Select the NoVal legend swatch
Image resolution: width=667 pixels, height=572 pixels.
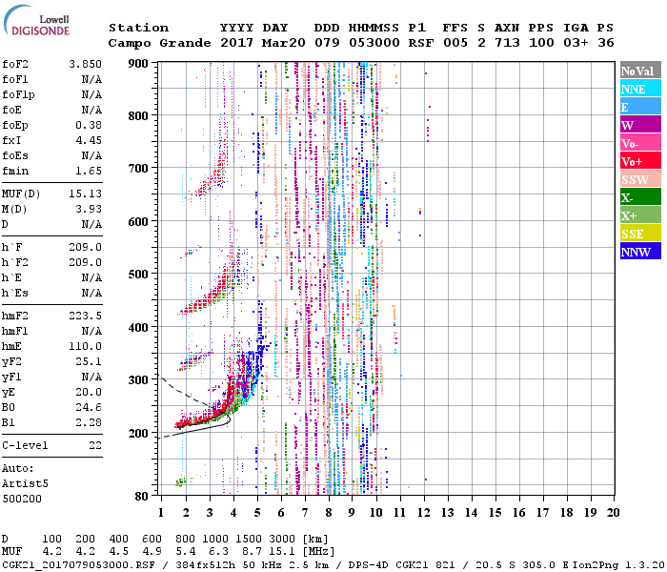click(640, 71)
